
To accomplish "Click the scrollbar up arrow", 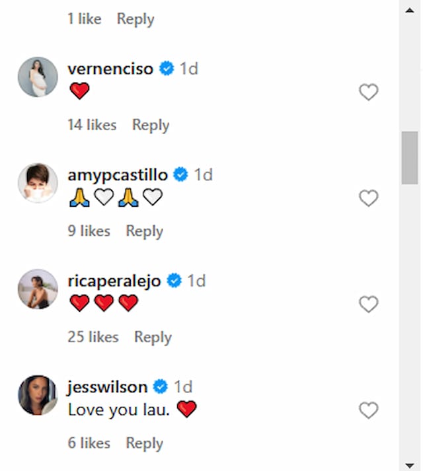I will (410, 11).
